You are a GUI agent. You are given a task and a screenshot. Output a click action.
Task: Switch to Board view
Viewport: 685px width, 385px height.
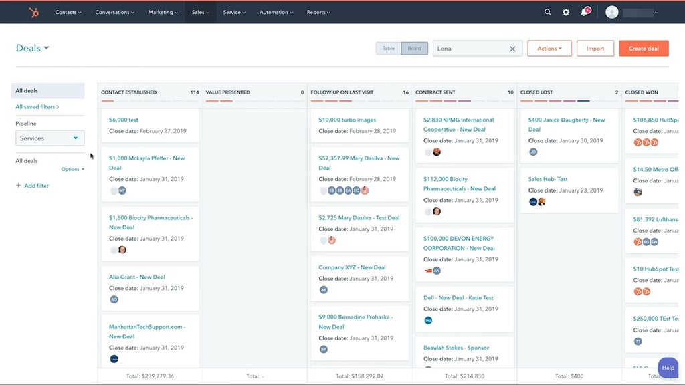point(415,48)
